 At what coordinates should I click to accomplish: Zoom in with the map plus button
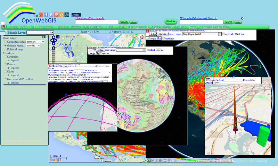[x=54, y=48]
